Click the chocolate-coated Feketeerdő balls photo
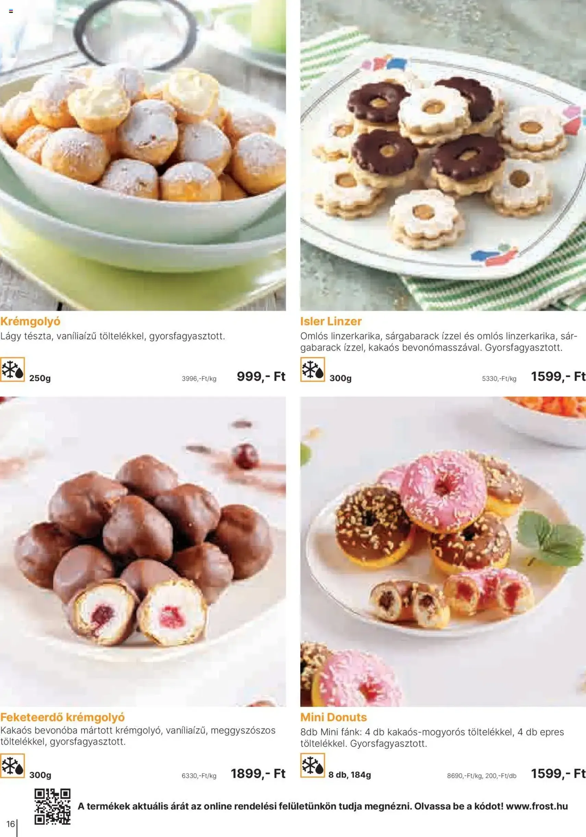This screenshot has width=586, height=837. point(143,551)
